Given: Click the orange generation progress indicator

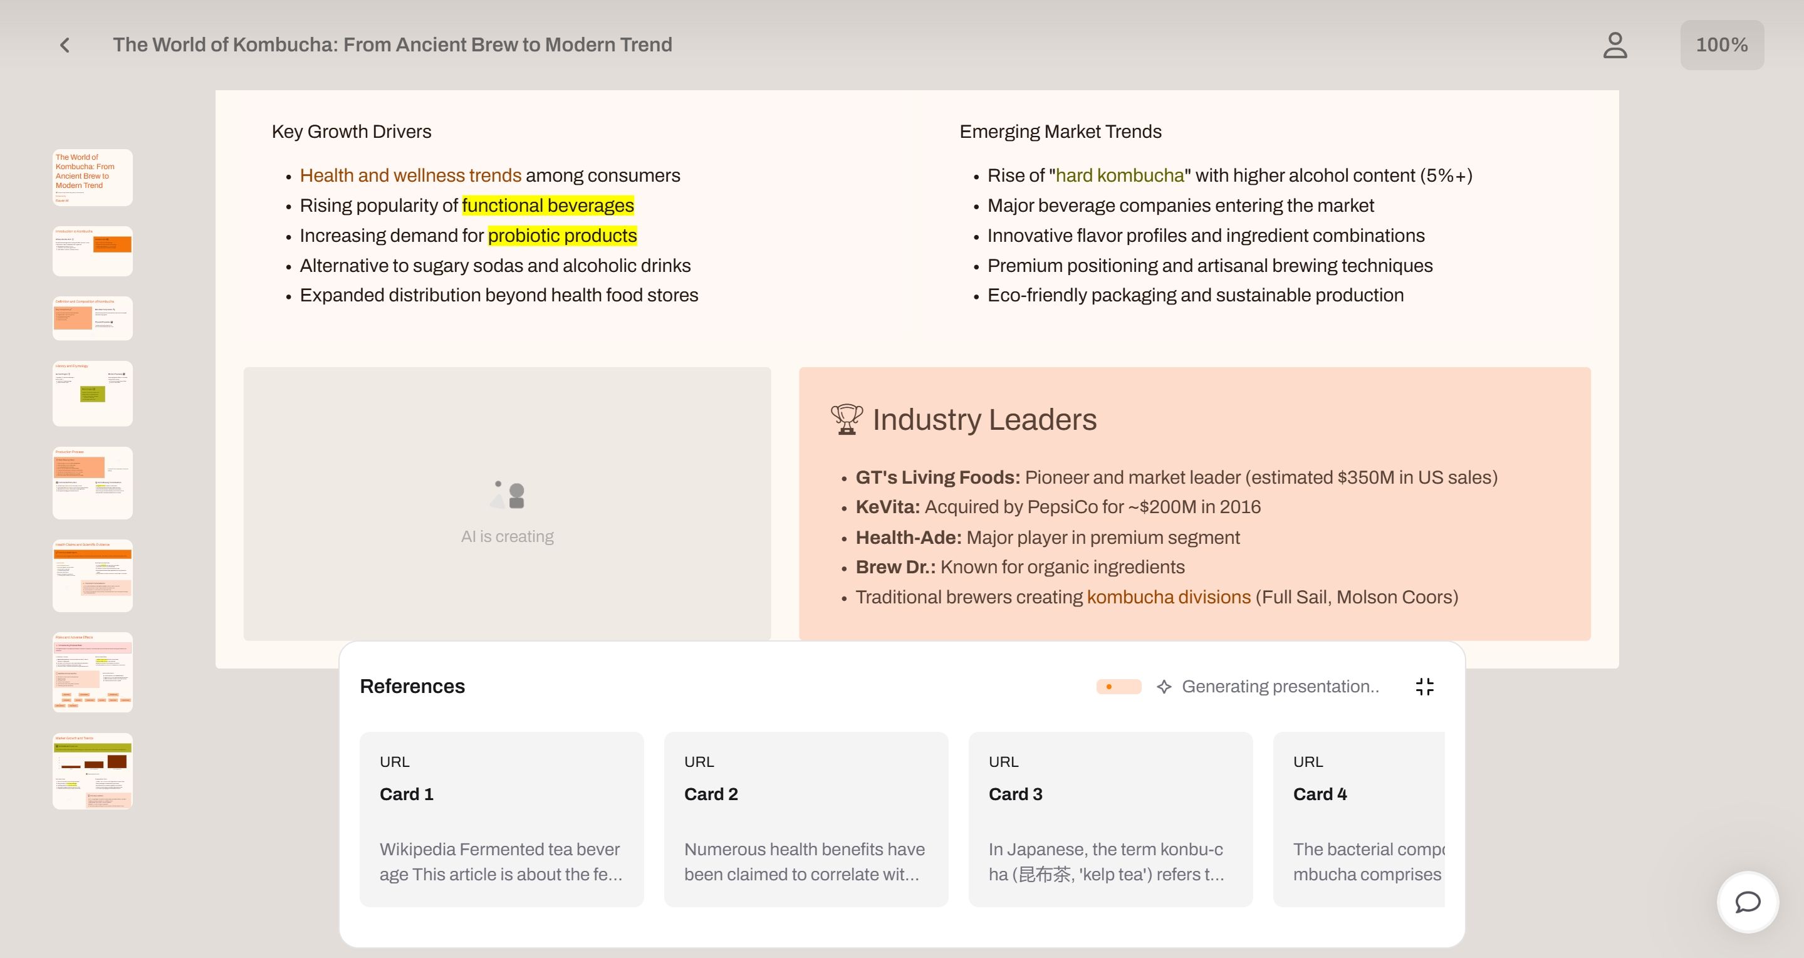Looking at the screenshot, I should (x=1118, y=687).
